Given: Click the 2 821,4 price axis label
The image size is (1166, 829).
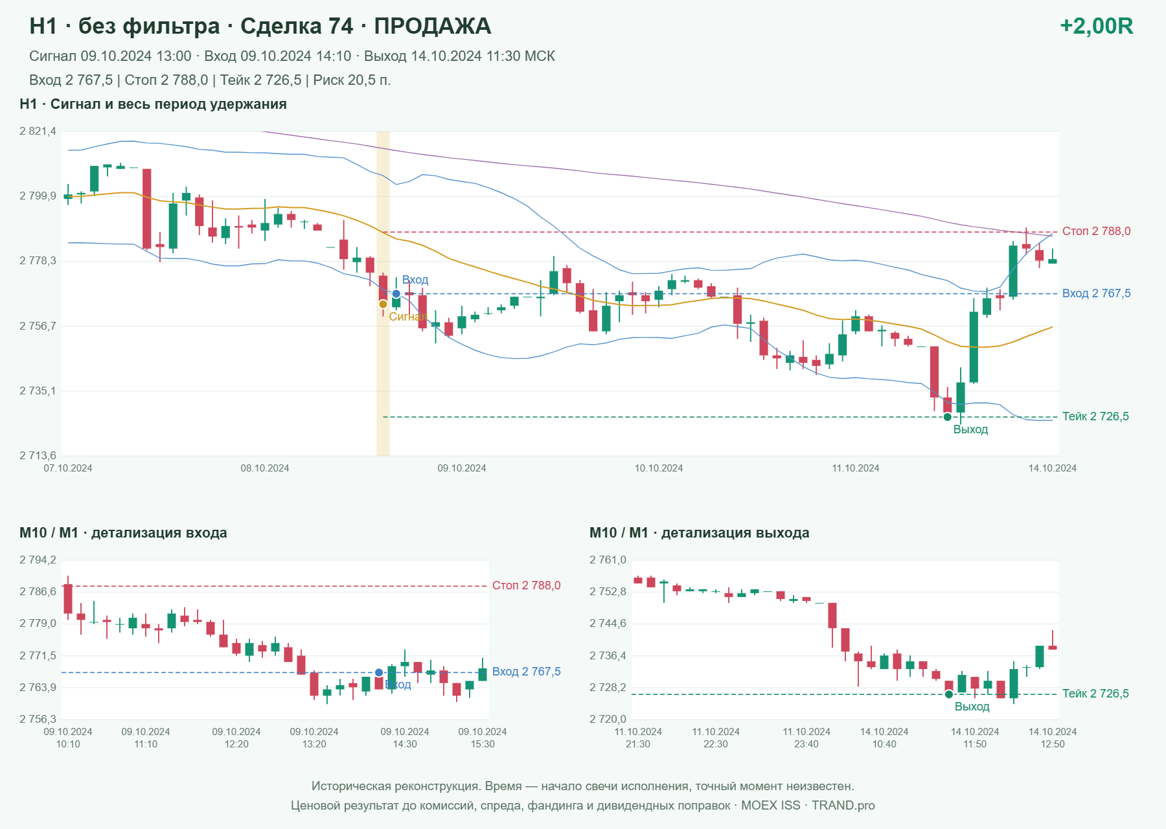Looking at the screenshot, I should click(x=38, y=131).
